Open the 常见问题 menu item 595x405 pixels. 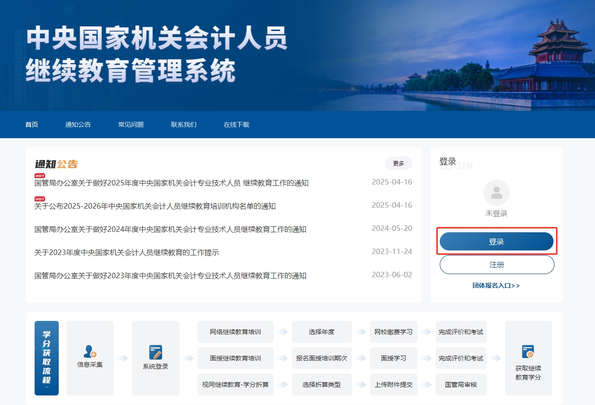[x=131, y=125]
